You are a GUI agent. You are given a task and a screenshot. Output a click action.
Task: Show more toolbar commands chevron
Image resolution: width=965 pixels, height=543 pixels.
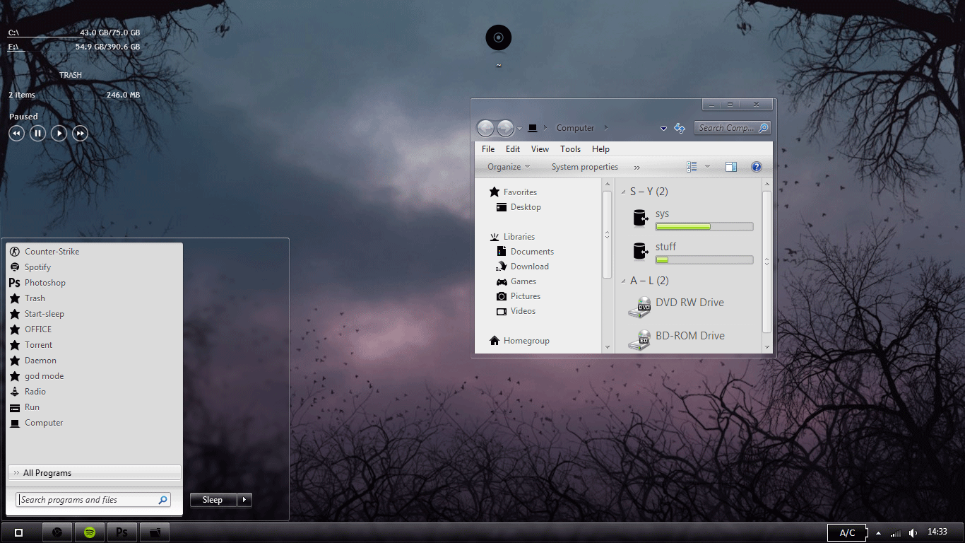click(x=637, y=168)
